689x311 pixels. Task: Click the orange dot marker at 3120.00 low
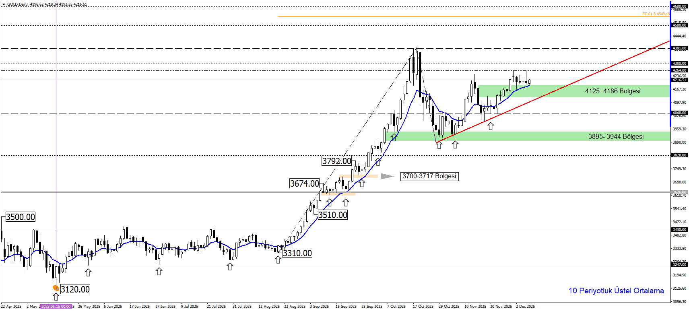(x=56, y=288)
